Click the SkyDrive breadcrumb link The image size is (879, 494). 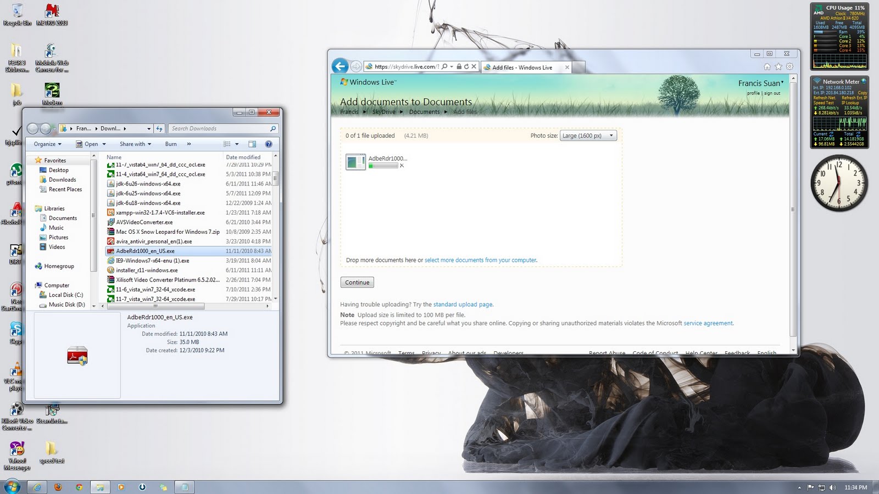pyautogui.click(x=383, y=112)
